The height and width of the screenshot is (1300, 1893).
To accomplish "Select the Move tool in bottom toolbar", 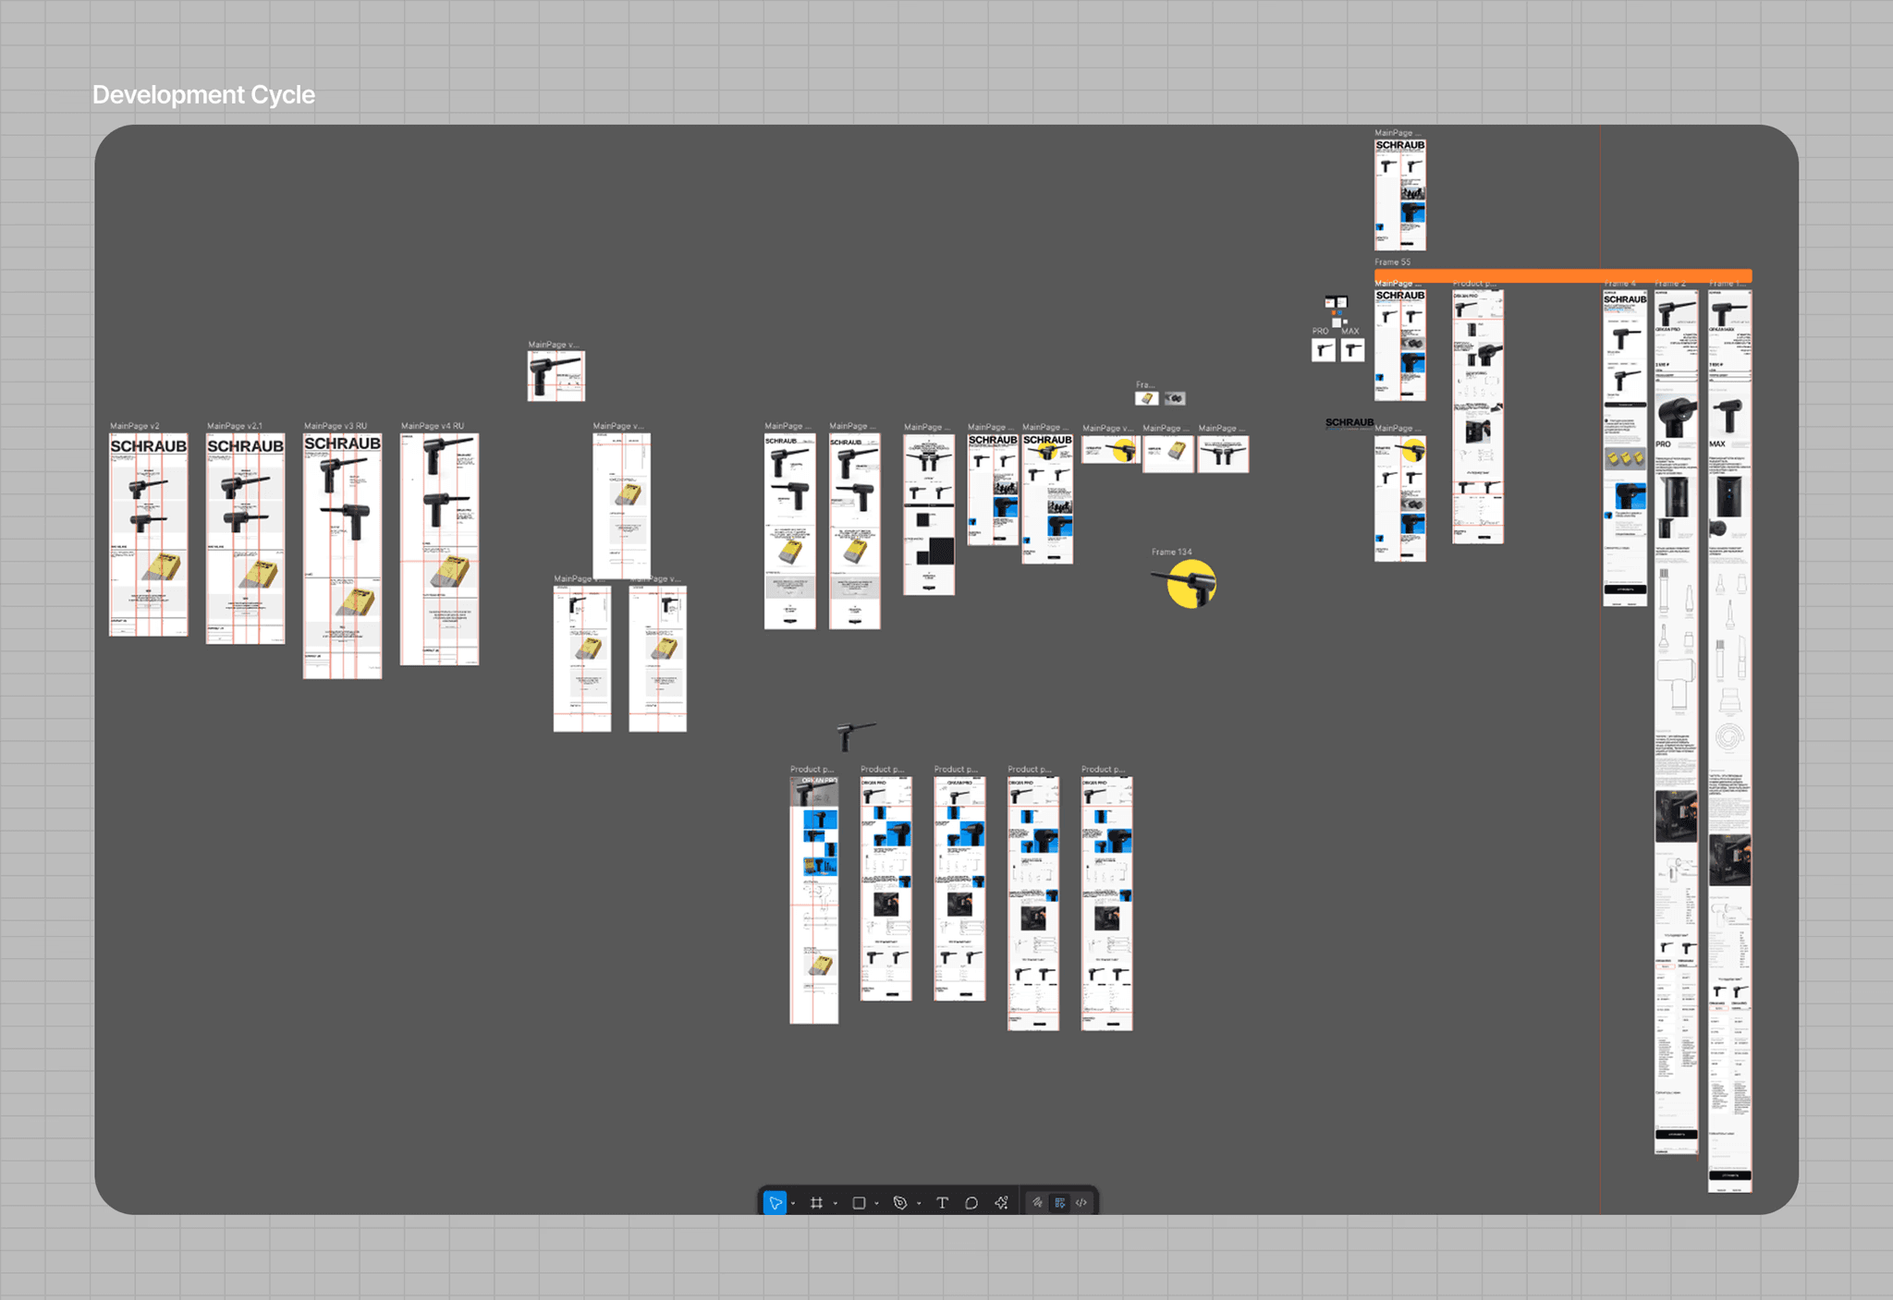I will click(x=775, y=1203).
